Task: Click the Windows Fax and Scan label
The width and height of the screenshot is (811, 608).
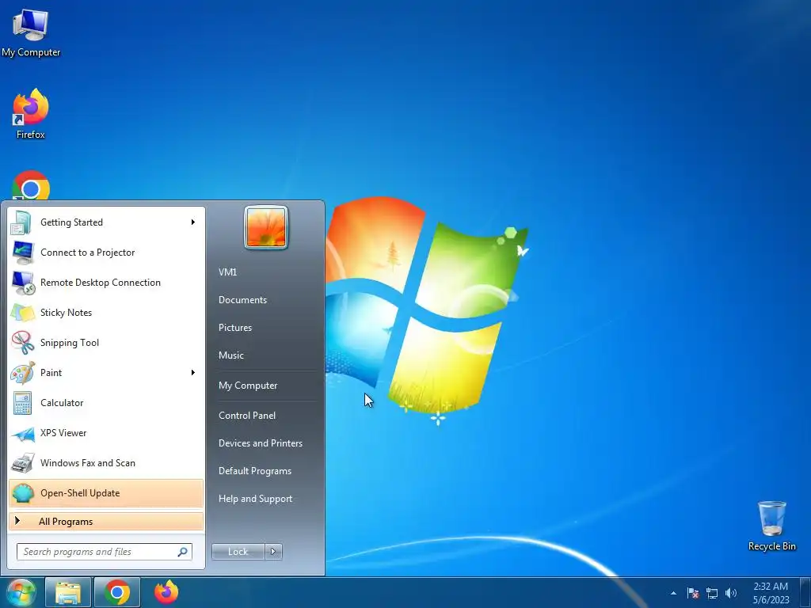Action: tap(88, 462)
